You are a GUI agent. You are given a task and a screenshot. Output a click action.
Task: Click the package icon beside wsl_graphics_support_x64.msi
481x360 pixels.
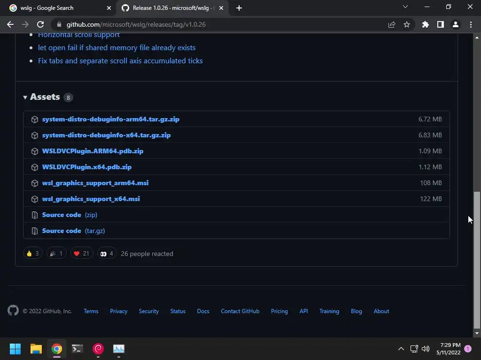(35, 199)
